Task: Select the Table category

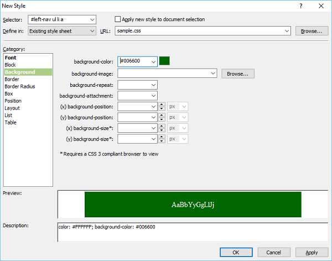Action: [11, 122]
